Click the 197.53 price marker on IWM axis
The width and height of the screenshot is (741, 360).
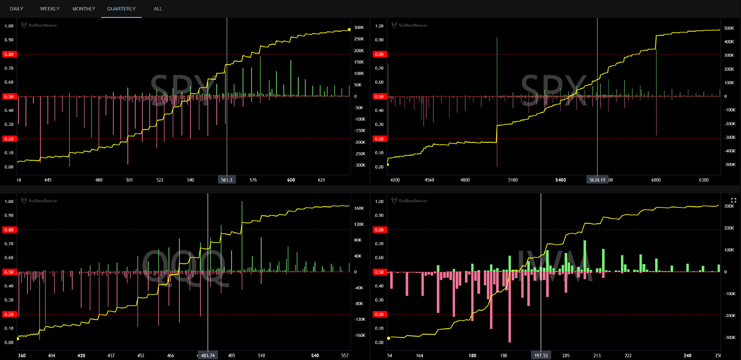tap(541, 356)
